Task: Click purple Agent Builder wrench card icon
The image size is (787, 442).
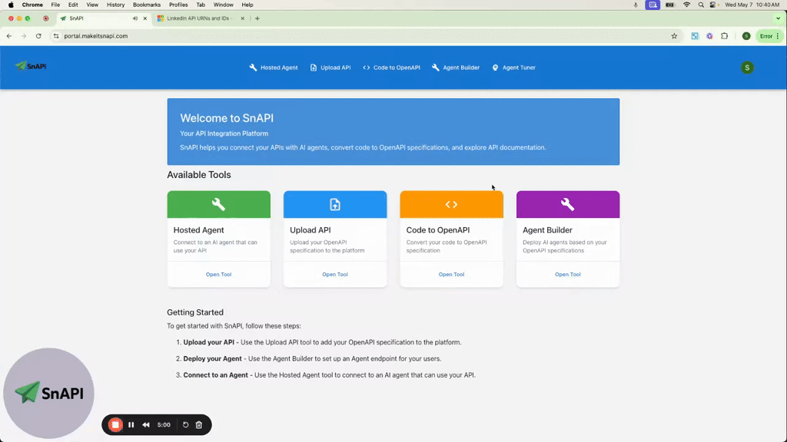Action: [x=568, y=204]
